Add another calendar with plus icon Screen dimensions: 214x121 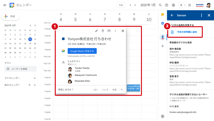point(29,85)
